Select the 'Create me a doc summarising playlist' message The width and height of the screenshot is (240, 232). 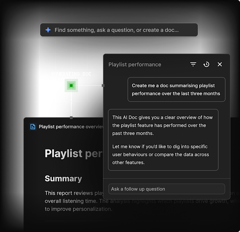coord(176,89)
